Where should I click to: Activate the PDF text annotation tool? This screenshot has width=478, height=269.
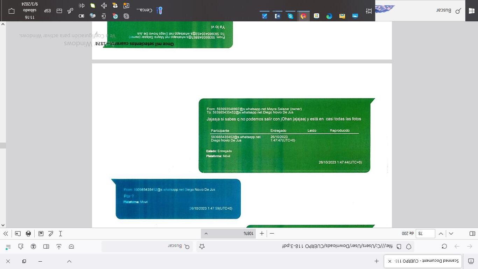pyautogui.click(x=61, y=234)
